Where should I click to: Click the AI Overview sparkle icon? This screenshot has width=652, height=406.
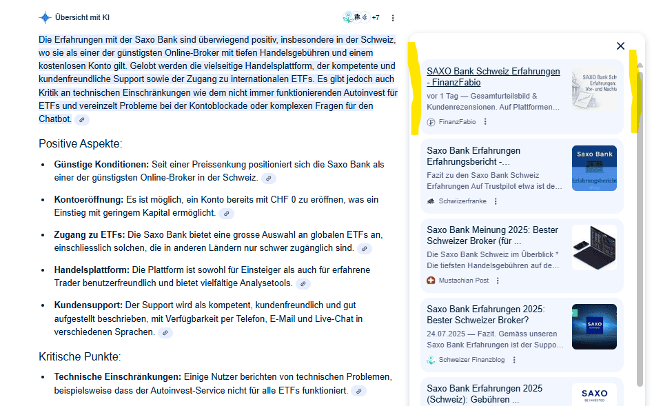click(x=45, y=18)
